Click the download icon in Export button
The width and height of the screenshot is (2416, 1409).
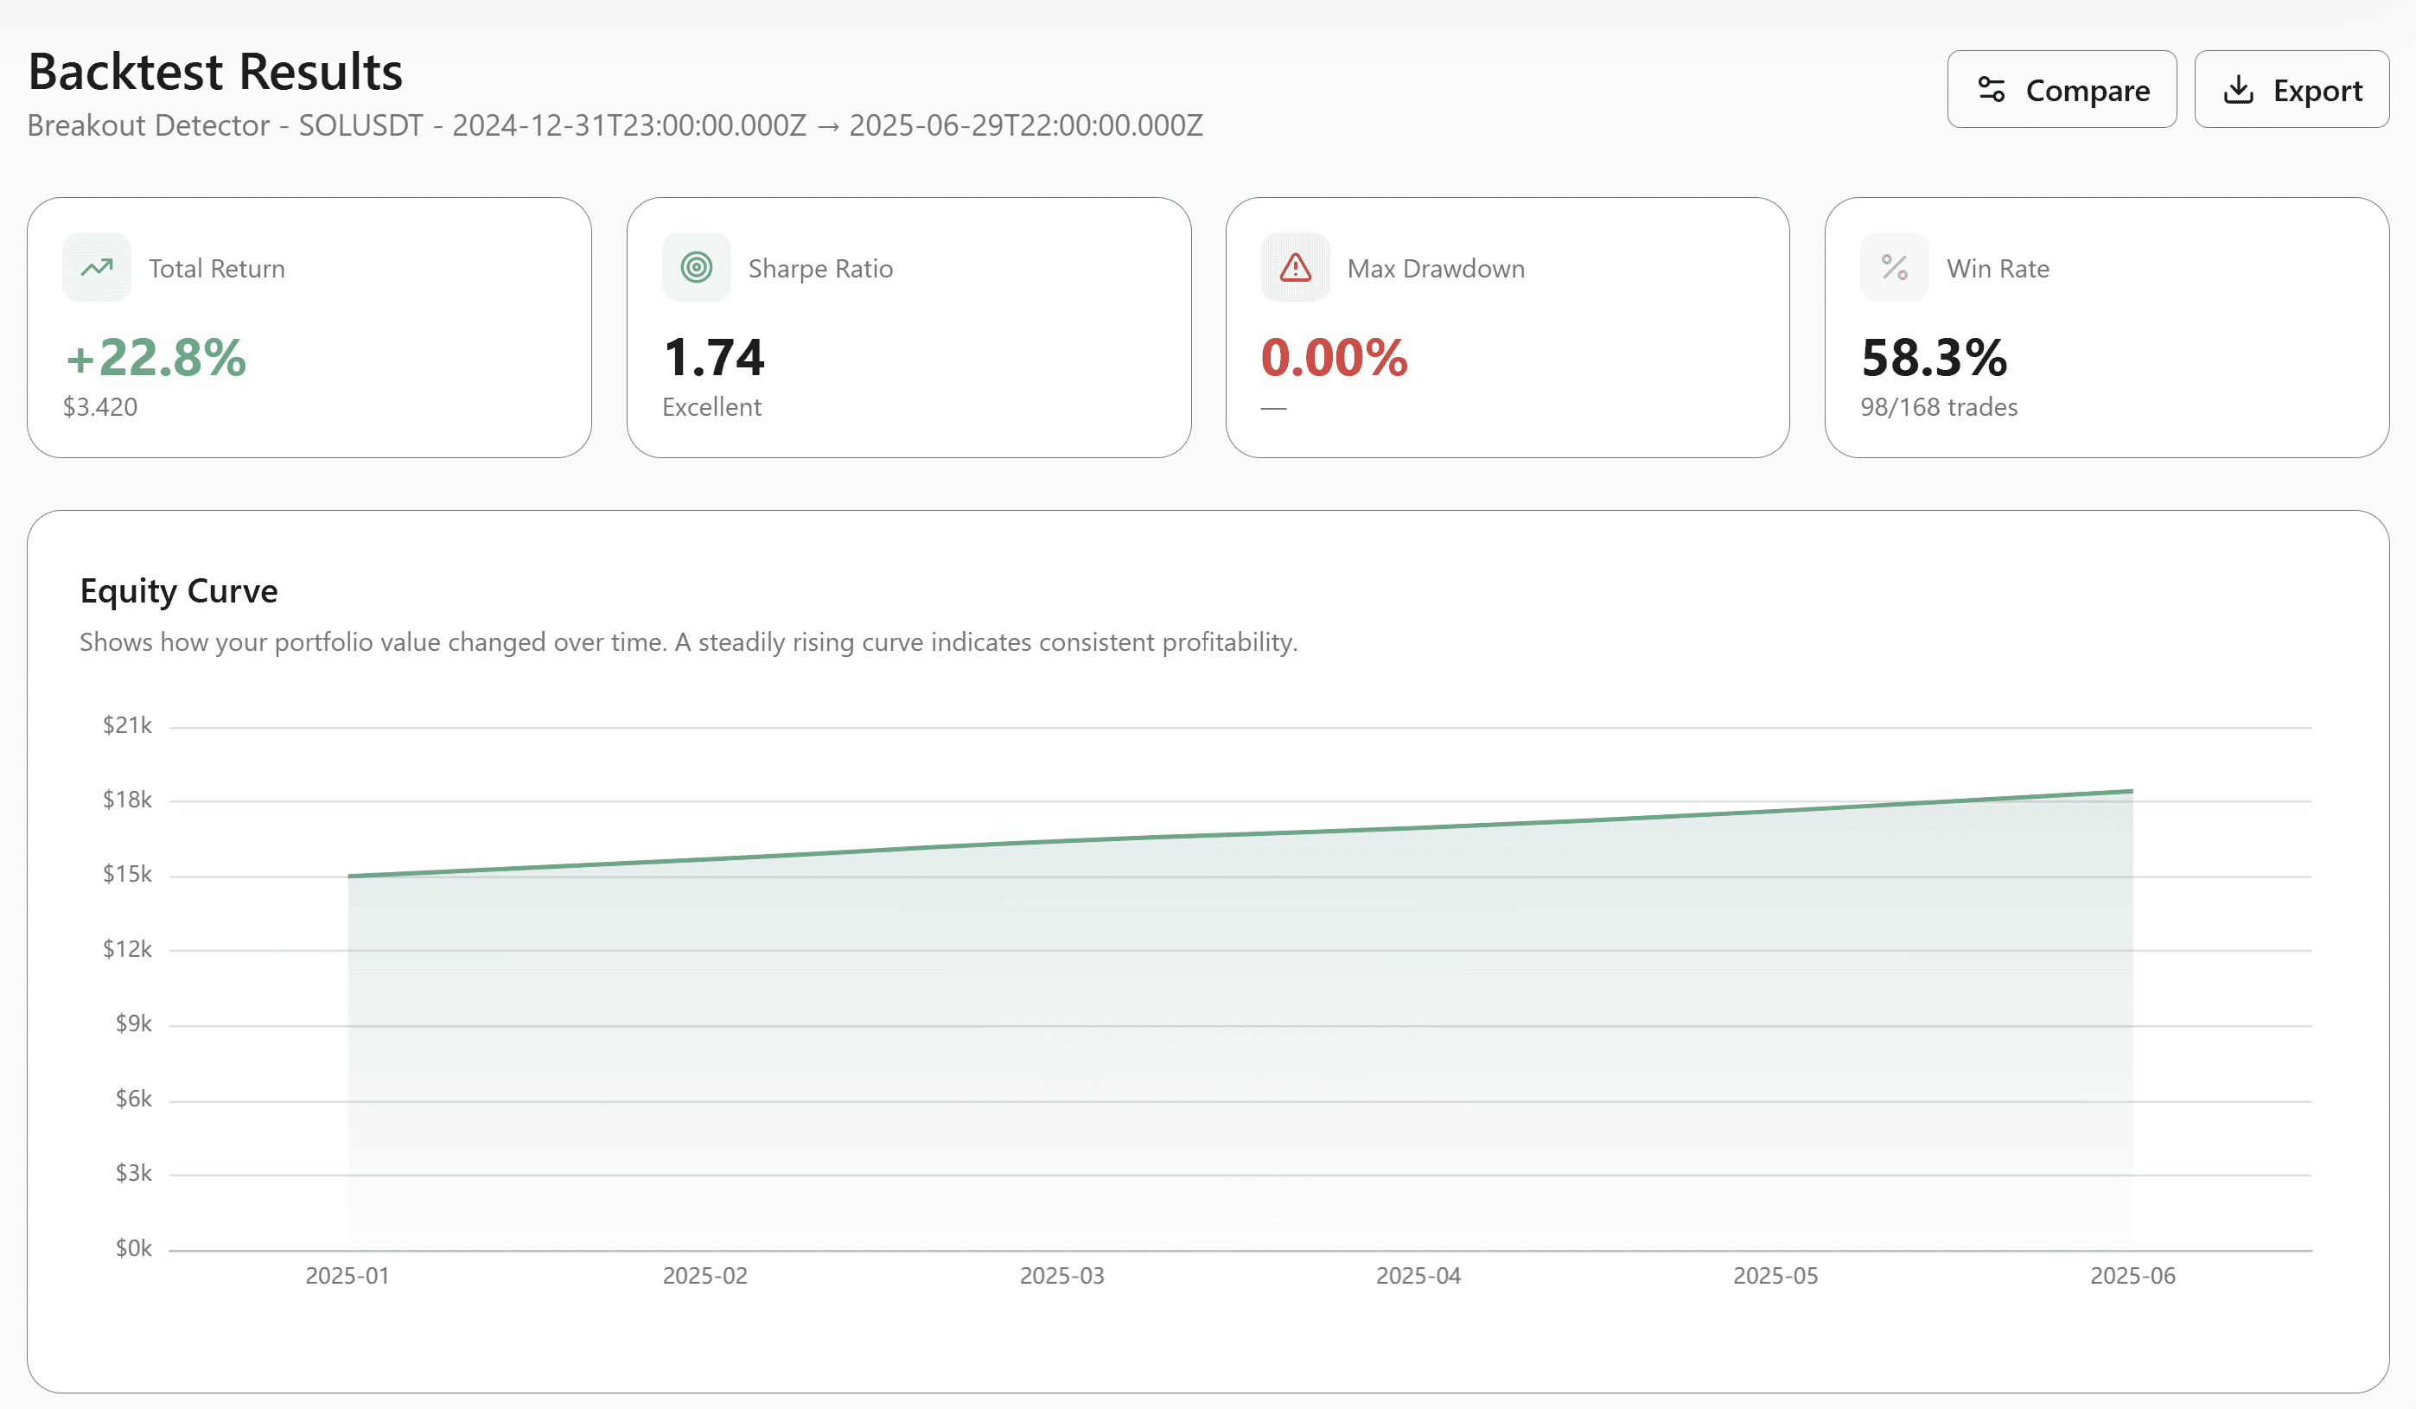pos(2239,90)
